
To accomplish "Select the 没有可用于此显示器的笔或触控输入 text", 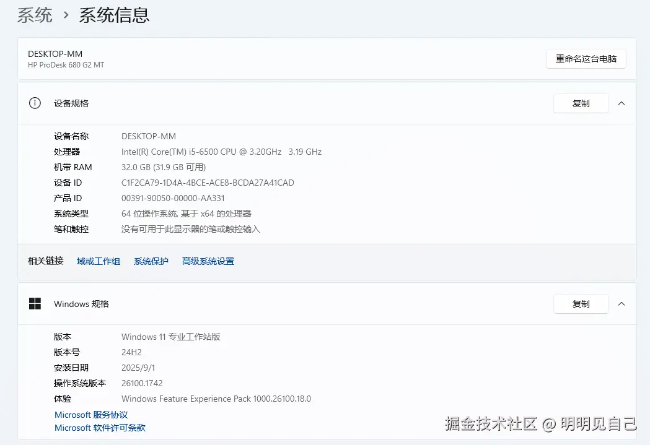I will click(x=191, y=230).
